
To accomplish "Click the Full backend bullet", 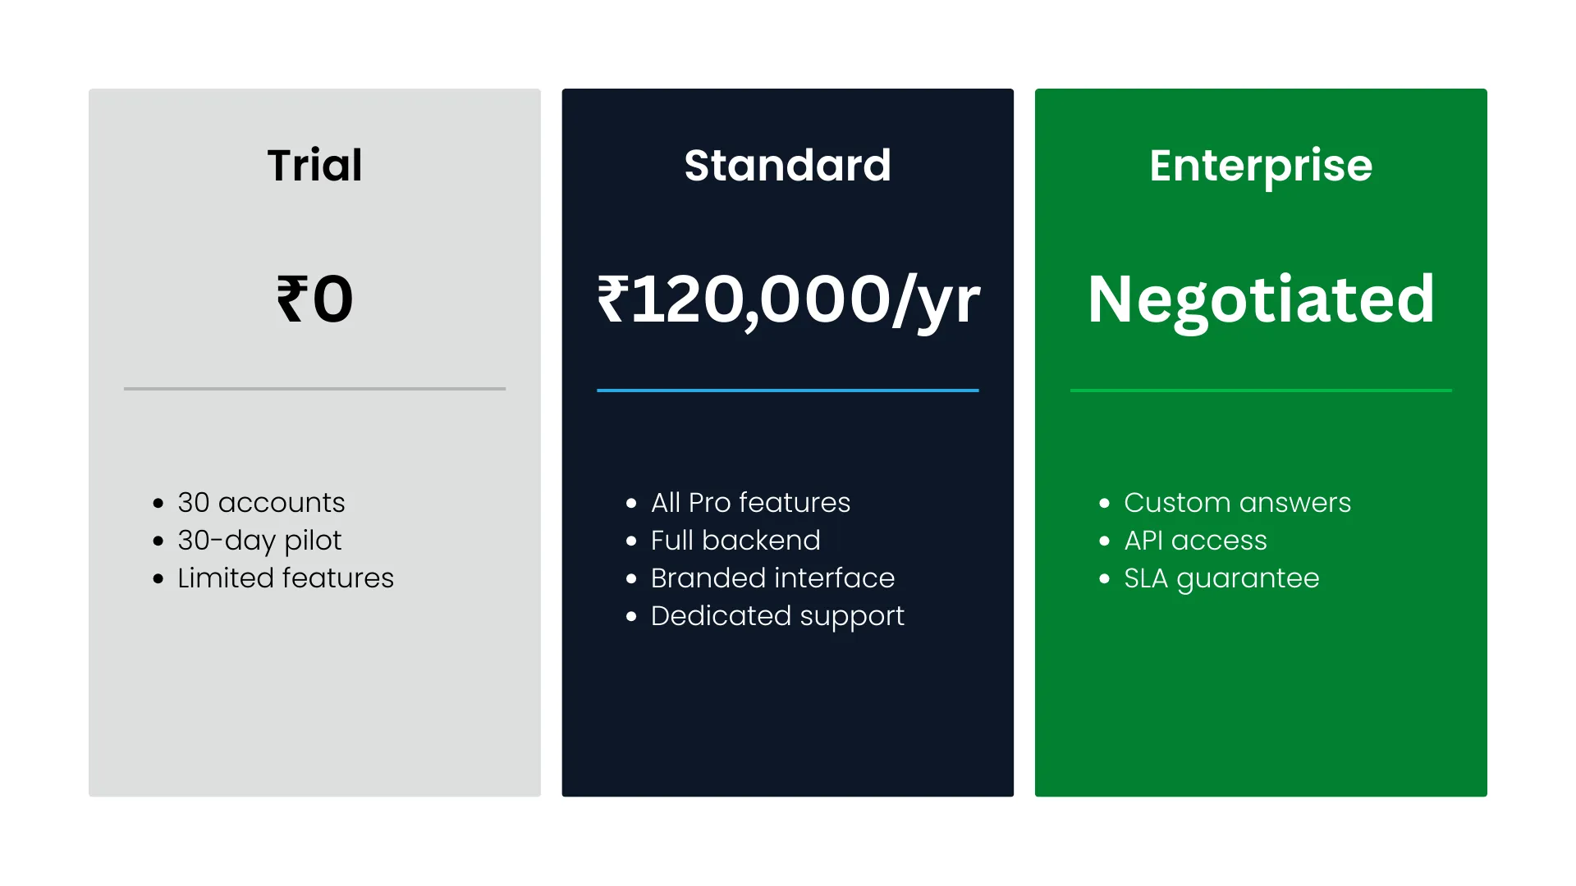I will (x=735, y=540).
